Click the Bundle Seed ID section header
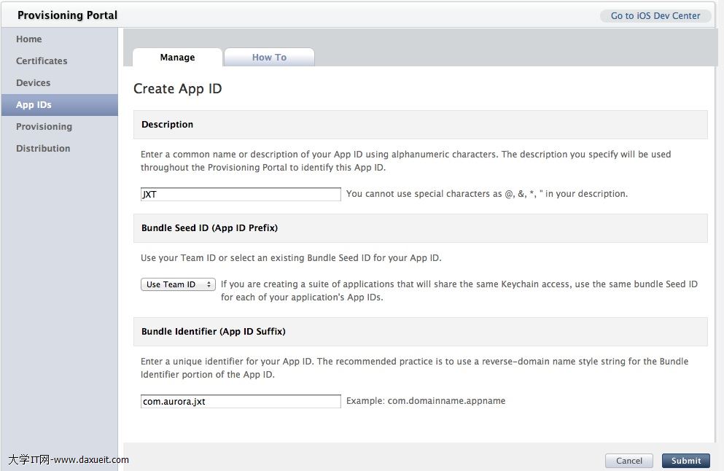This screenshot has width=724, height=471. (x=209, y=228)
